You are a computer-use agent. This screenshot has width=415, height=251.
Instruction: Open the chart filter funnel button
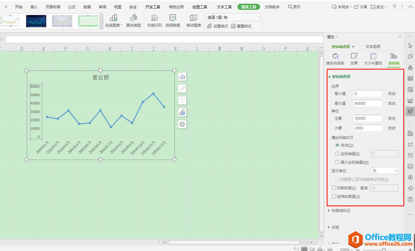pos(182,101)
